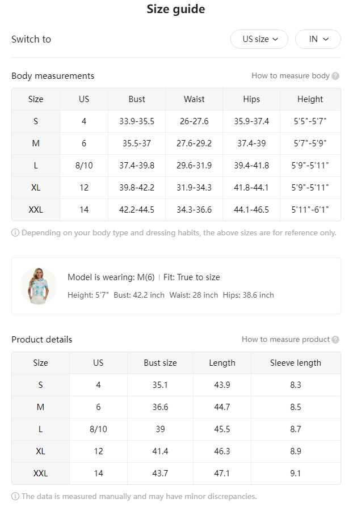Click the Bust size value 36.6 for size M
This screenshot has height=520, width=353.
coord(160,407)
